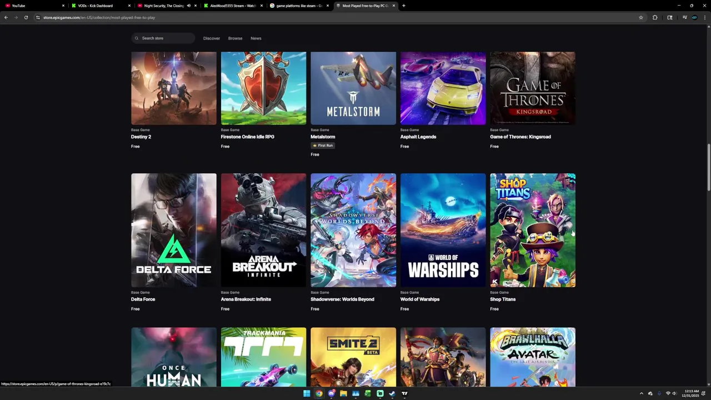Open the Shop Titans cover art

pos(533,230)
